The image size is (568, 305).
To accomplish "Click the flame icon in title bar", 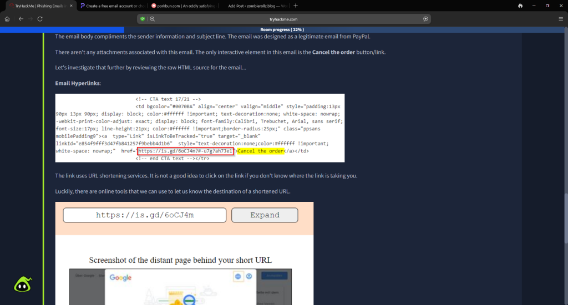I will pyautogui.click(x=520, y=6).
